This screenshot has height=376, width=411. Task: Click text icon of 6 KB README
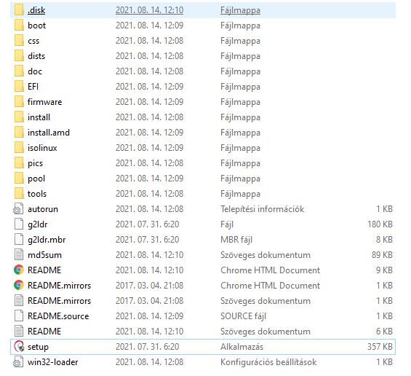click(x=19, y=331)
